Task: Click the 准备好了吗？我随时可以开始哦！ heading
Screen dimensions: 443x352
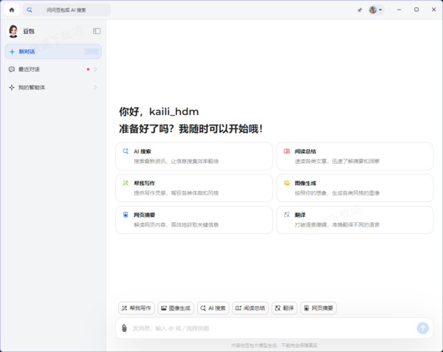Action: tap(191, 129)
